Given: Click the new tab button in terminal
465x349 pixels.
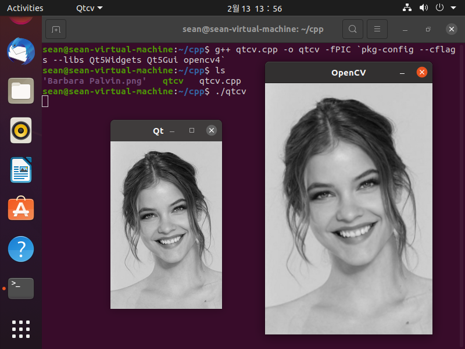Looking at the screenshot, I should [56, 29].
